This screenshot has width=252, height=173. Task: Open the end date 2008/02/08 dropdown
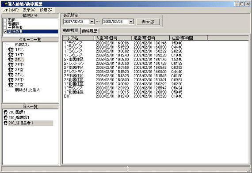pos(131,22)
